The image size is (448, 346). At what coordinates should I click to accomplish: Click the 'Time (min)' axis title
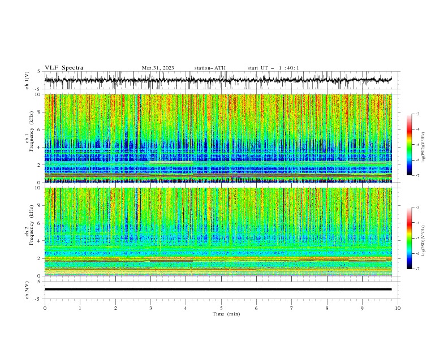[x=226, y=314]
